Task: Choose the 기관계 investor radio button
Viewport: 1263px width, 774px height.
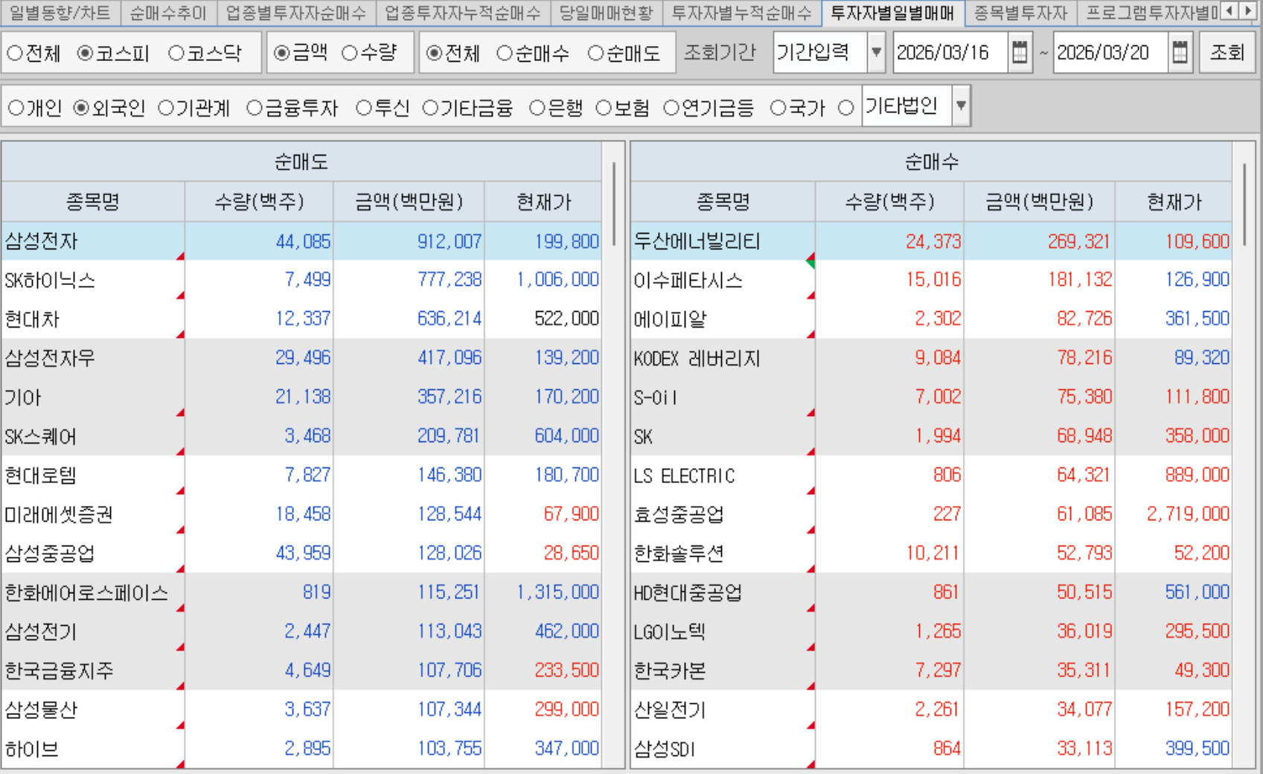Action: coord(166,109)
